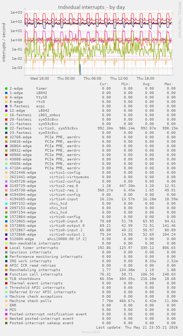Click the green 2-edge timer legend swatch

(6, 89)
